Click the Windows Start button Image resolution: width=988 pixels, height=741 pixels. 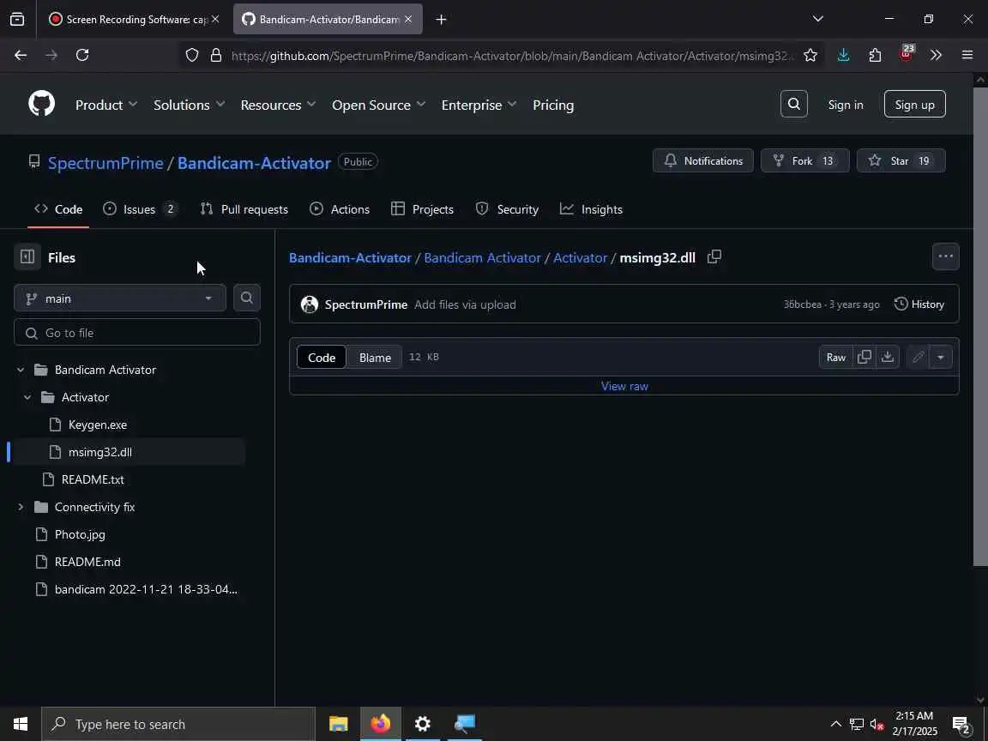pos(21,724)
